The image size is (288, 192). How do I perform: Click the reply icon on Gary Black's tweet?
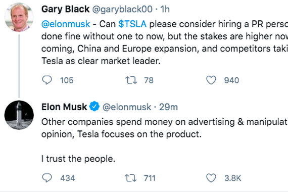pyautogui.click(x=47, y=80)
